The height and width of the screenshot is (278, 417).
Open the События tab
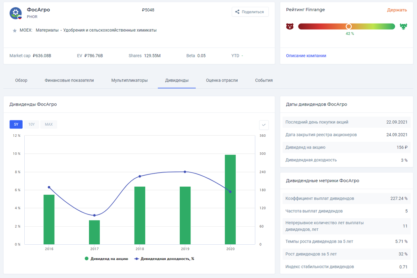[264, 80]
